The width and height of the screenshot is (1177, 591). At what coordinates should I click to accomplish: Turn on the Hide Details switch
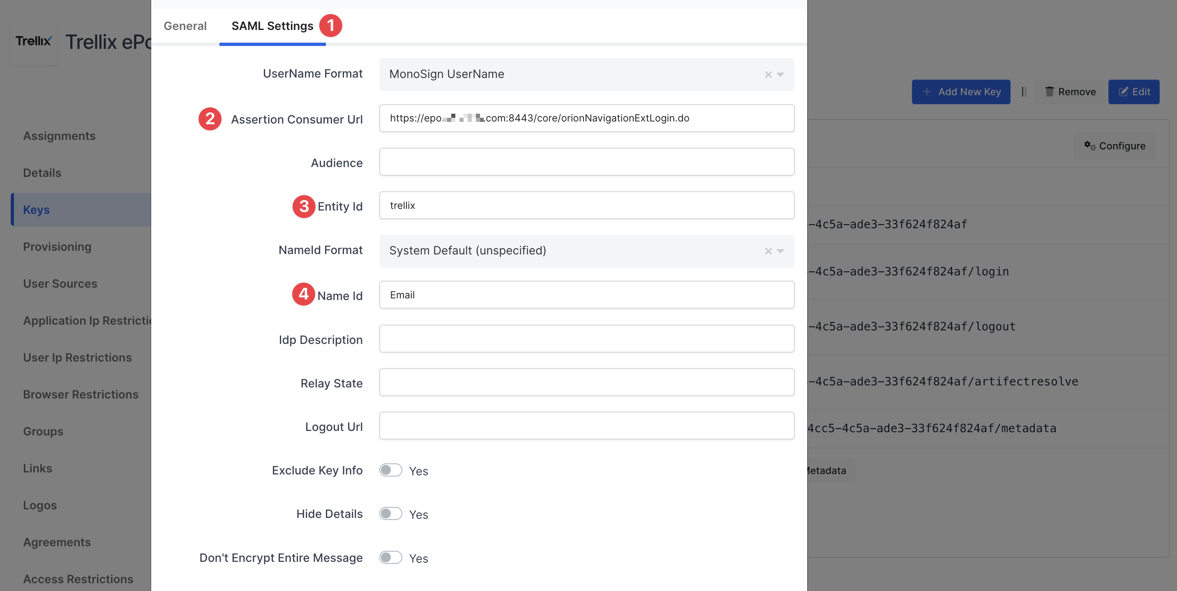390,513
